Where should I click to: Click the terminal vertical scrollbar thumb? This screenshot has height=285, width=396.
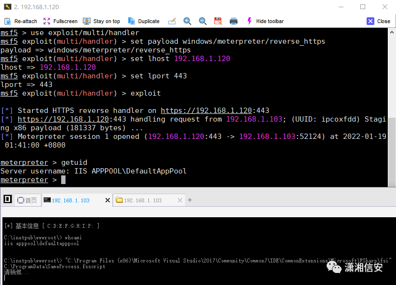(392, 152)
